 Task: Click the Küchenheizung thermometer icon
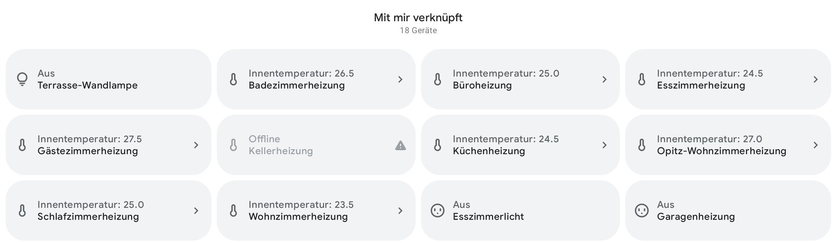pos(437,145)
